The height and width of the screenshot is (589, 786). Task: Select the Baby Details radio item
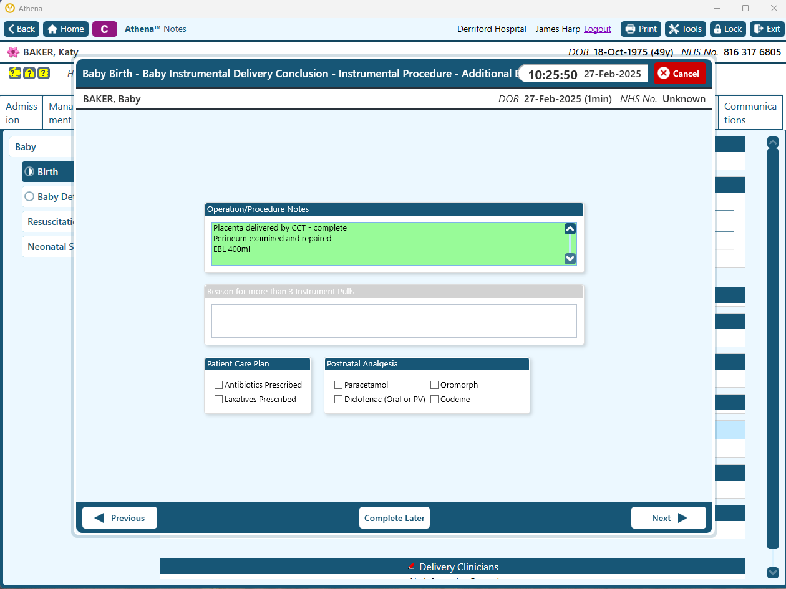click(48, 197)
